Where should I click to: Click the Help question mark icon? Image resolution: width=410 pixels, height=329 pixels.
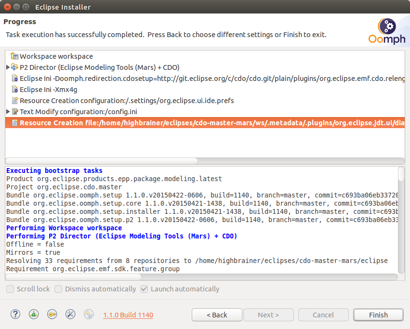(15, 314)
